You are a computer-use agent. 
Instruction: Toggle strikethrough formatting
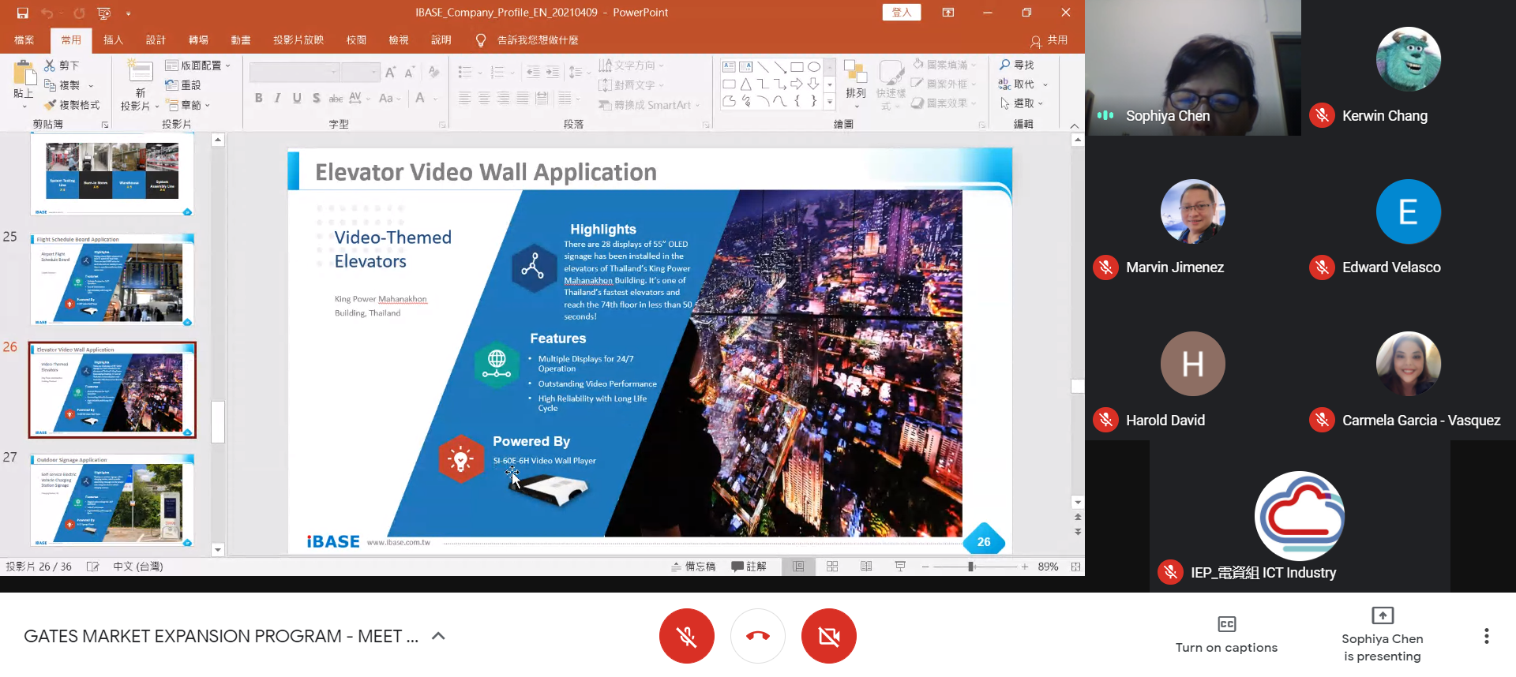[336, 98]
